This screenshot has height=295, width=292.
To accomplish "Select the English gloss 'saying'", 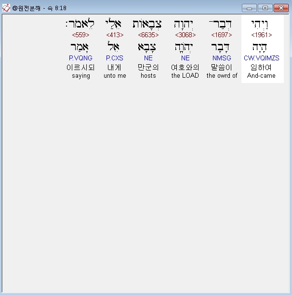I will (x=81, y=76).
